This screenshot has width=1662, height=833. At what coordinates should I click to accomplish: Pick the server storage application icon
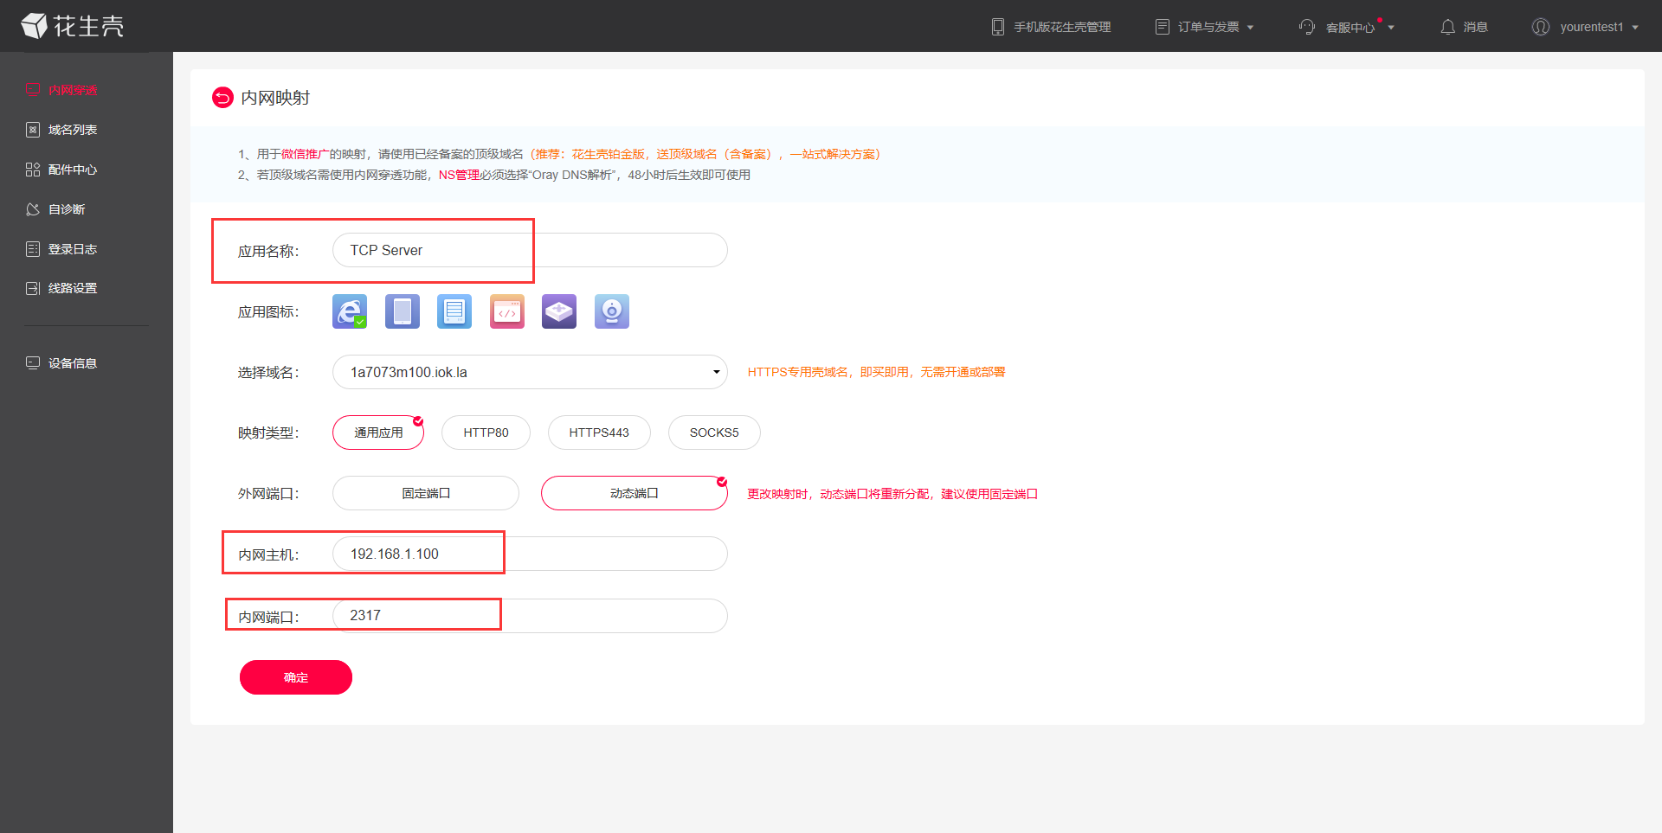pyautogui.click(x=454, y=311)
